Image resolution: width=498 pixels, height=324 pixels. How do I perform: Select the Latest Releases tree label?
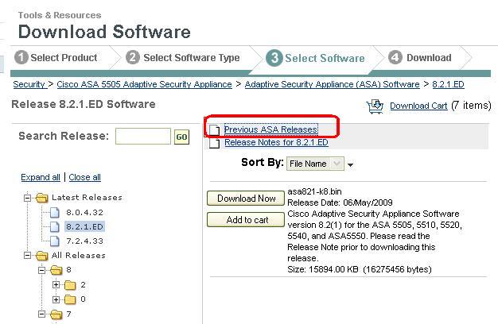tap(87, 198)
